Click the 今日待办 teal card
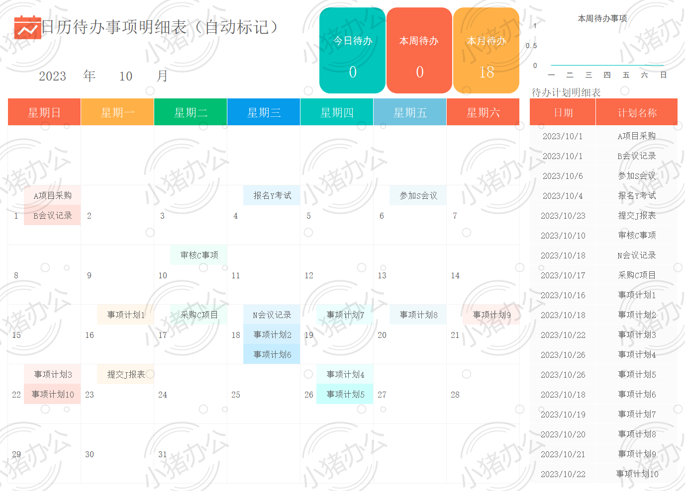 tap(353, 50)
